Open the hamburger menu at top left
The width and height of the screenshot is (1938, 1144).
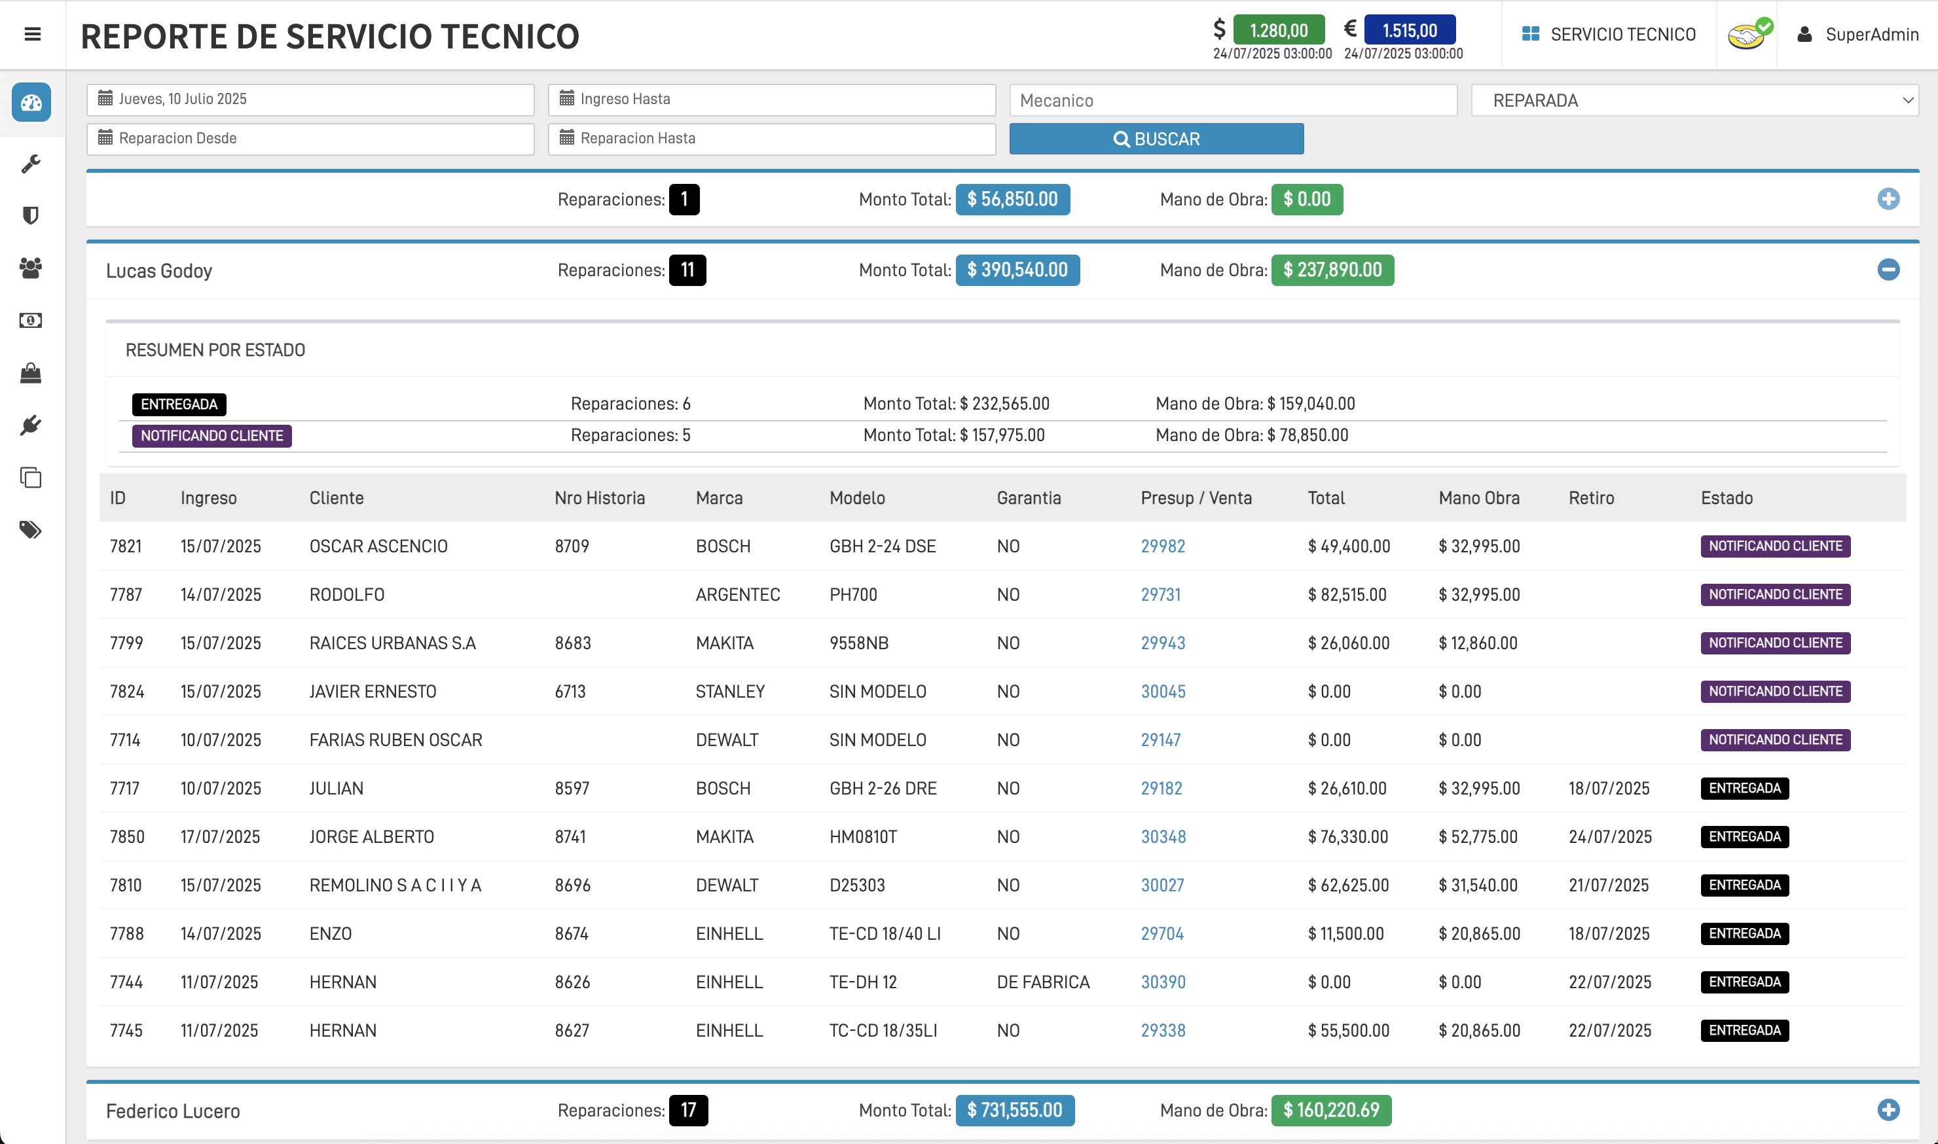tap(32, 35)
